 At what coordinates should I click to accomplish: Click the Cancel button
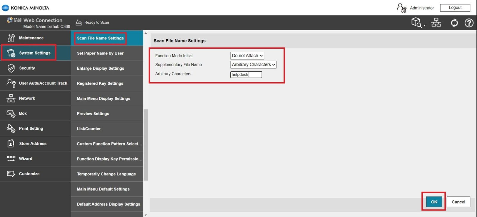[x=458, y=202]
